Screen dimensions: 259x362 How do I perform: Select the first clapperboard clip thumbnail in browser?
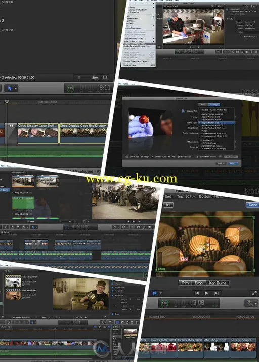click(13, 280)
